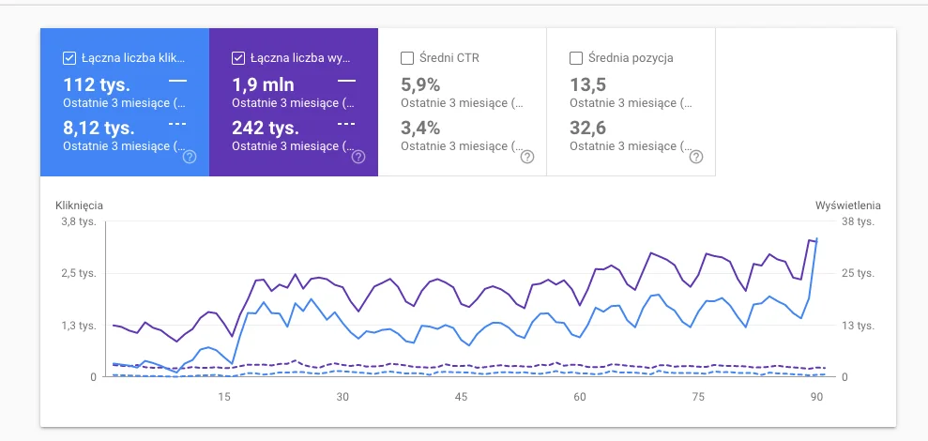Image resolution: width=928 pixels, height=441 pixels.
Task: Enable the Średnia pozycja checkbox
Action: coord(576,58)
